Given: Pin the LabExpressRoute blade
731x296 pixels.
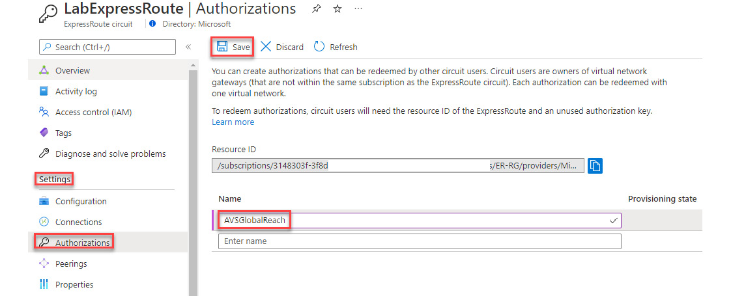Looking at the screenshot, I should pyautogui.click(x=316, y=9).
